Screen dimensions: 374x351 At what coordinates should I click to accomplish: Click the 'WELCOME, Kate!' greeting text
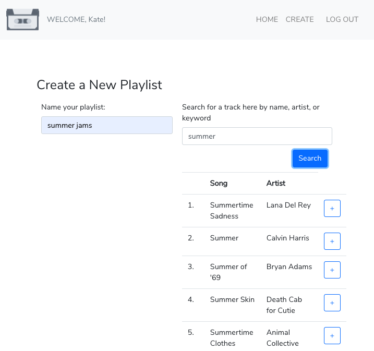point(76,19)
